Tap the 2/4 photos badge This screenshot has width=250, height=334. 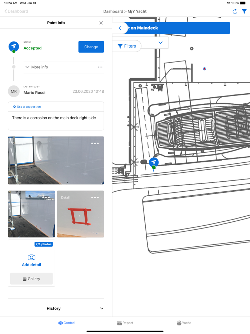click(x=44, y=244)
